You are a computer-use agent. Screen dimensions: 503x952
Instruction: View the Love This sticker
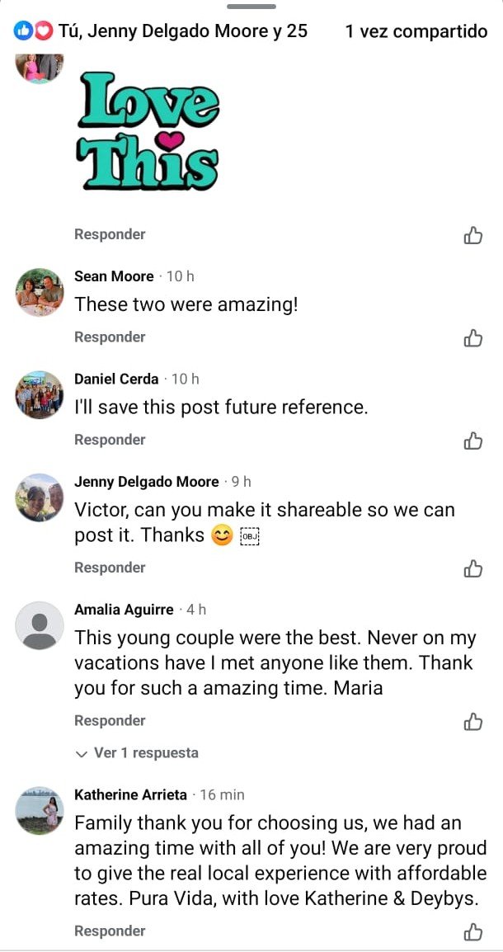pyautogui.click(x=148, y=130)
